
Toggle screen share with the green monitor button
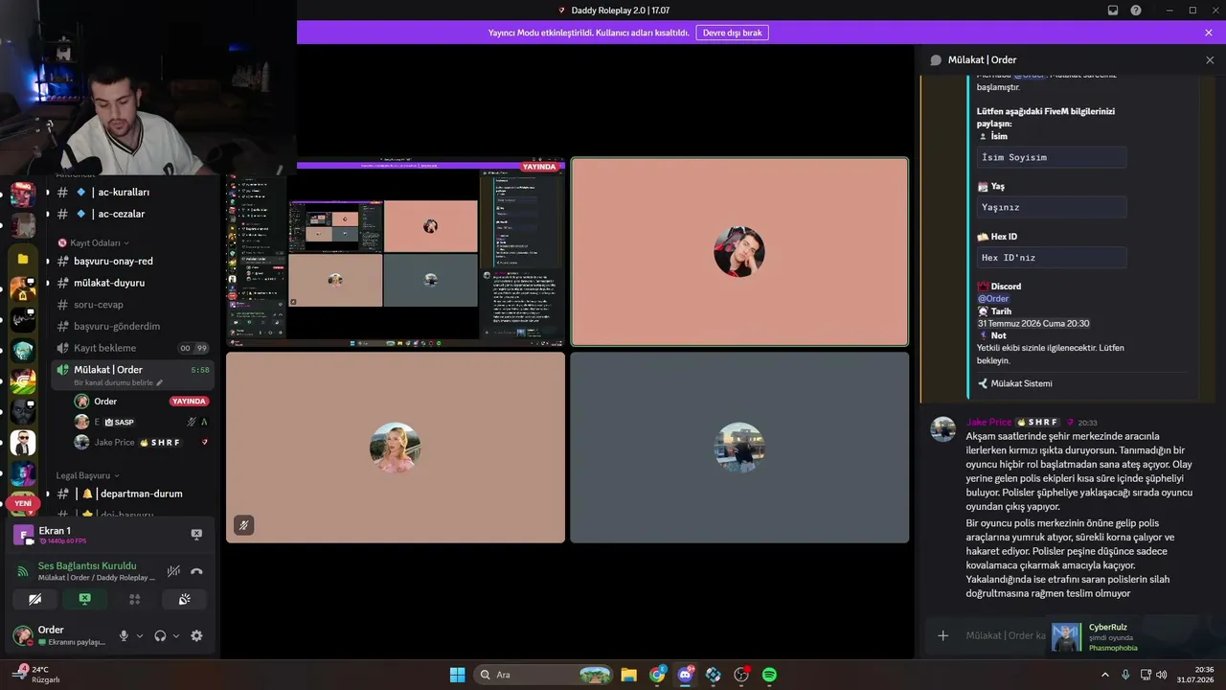point(84,599)
